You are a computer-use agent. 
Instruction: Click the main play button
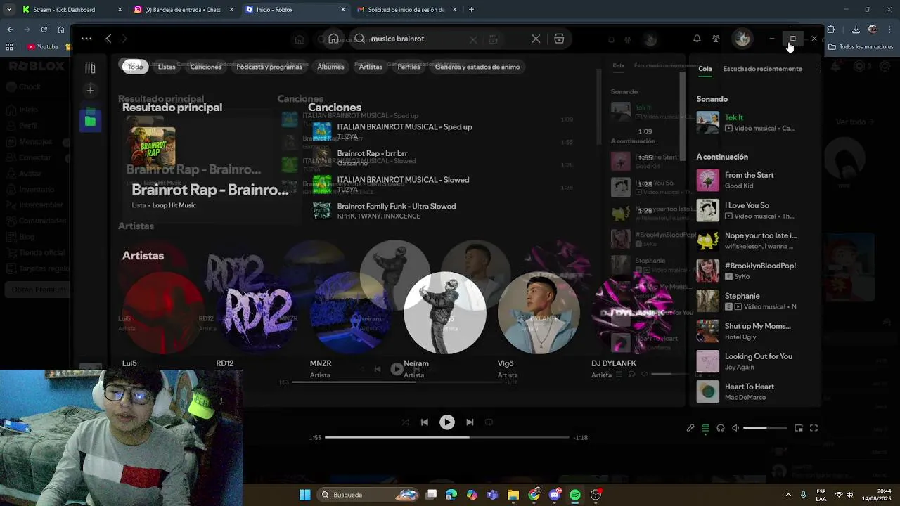coord(447,422)
